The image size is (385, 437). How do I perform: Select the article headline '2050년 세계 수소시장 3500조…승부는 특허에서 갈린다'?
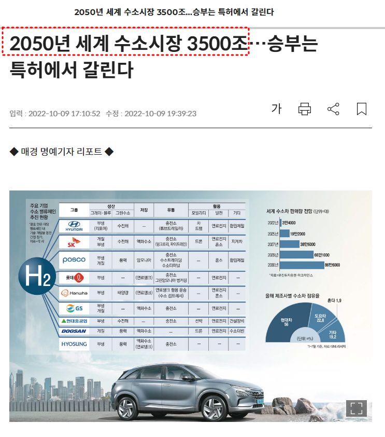coord(164,57)
